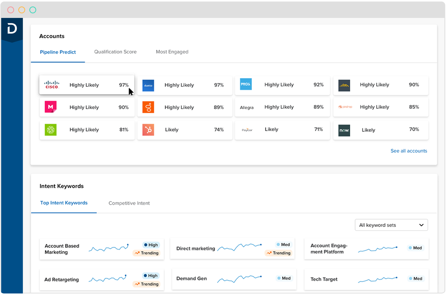Click the ServiceNow 'now' logo
This screenshot has width=446, height=295.
click(344, 130)
